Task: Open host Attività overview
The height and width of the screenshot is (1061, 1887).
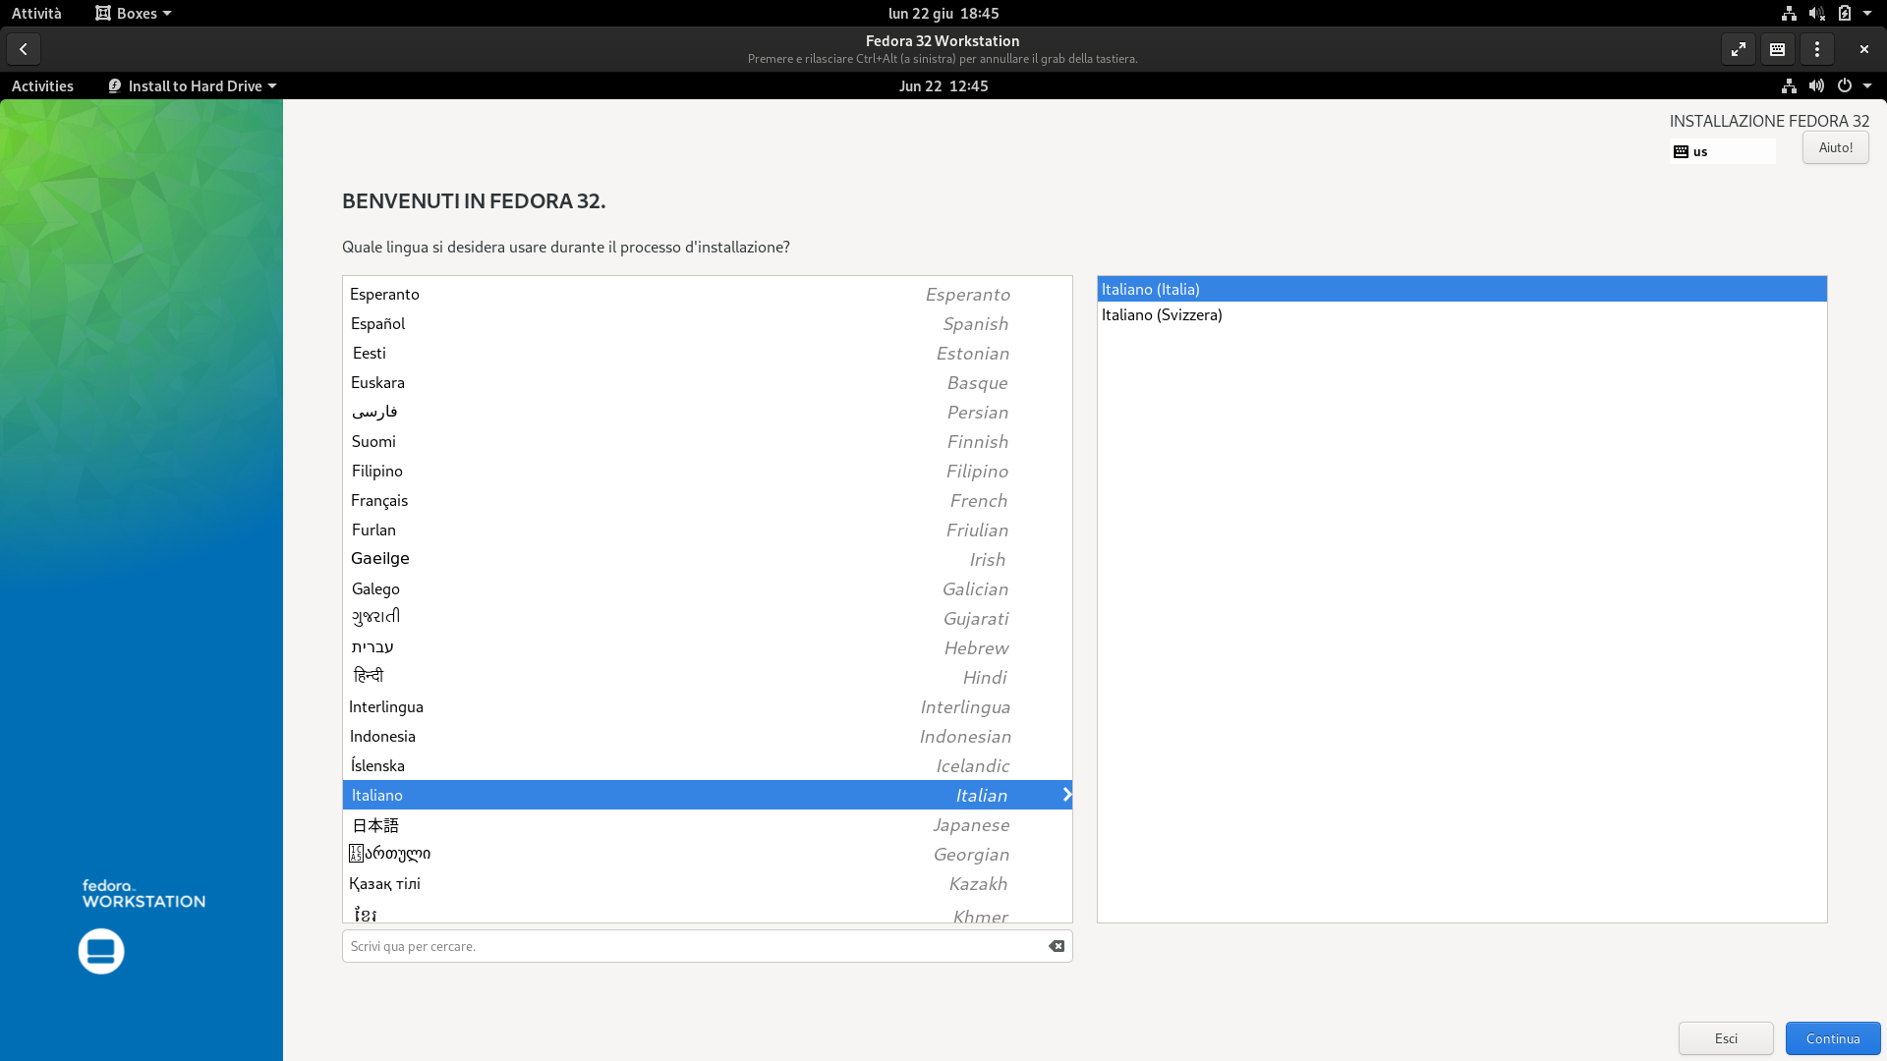Action: click(36, 14)
